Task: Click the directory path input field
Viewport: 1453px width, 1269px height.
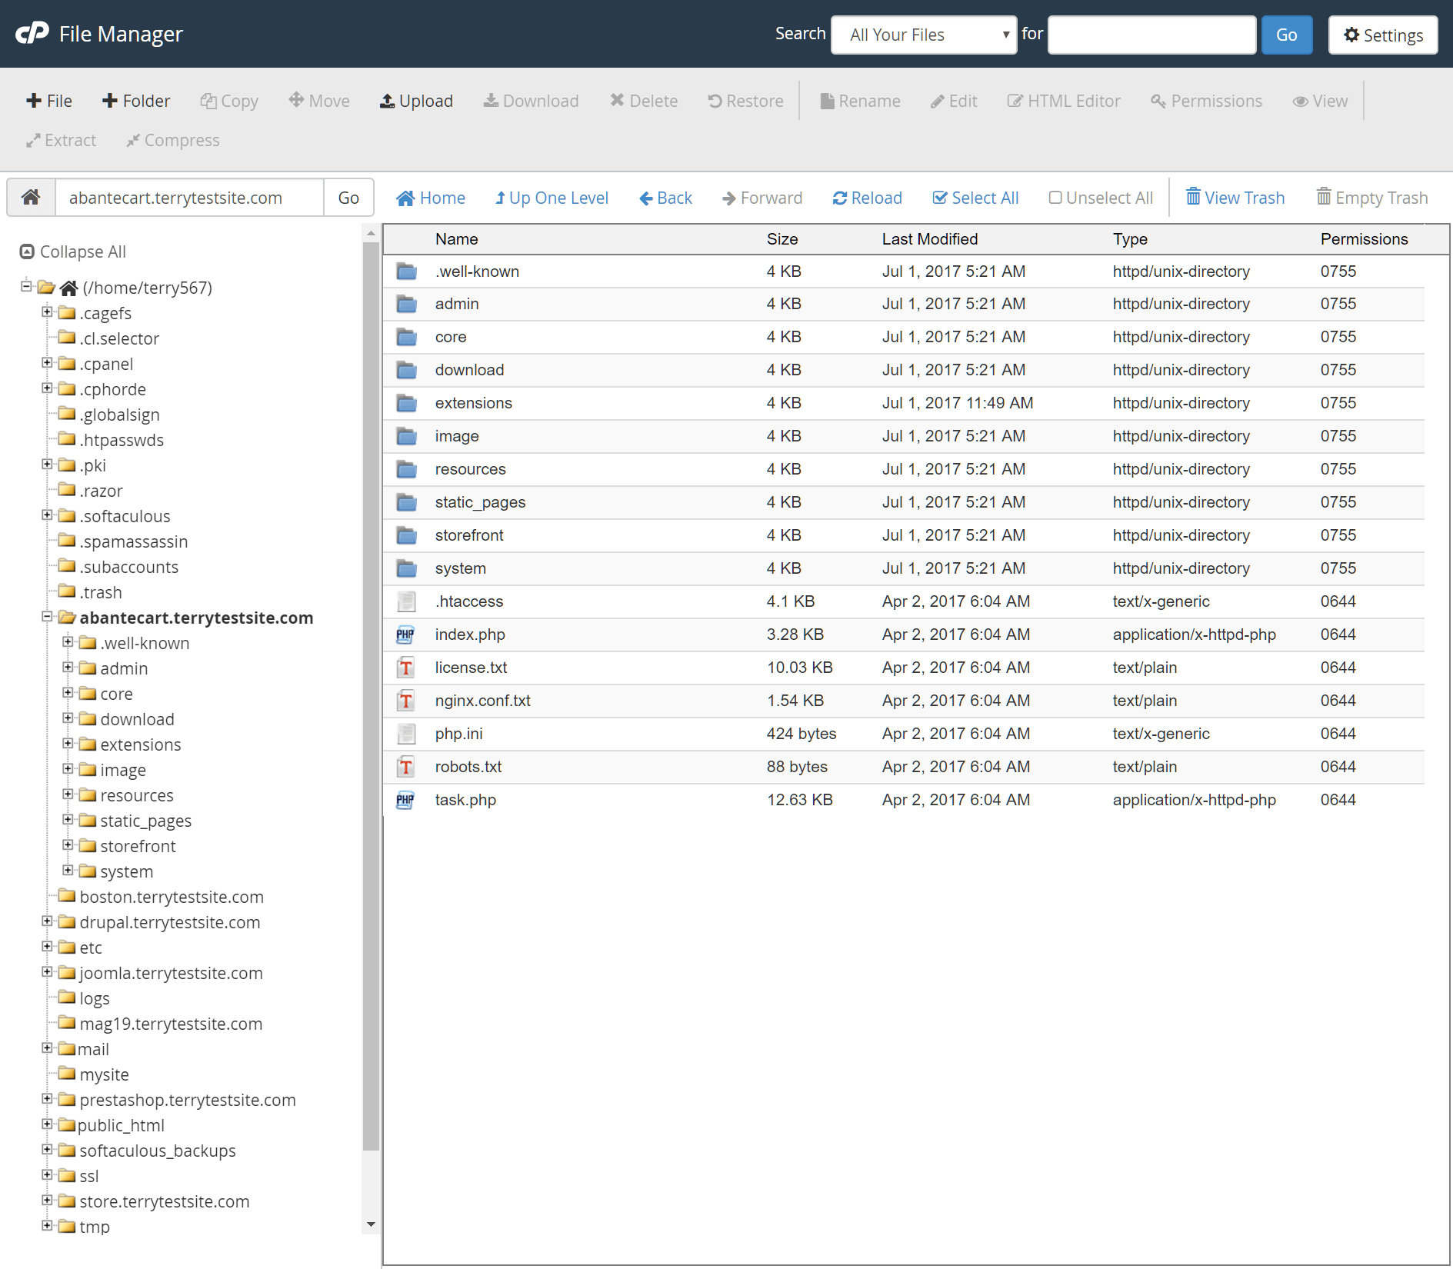Action: pos(189,198)
